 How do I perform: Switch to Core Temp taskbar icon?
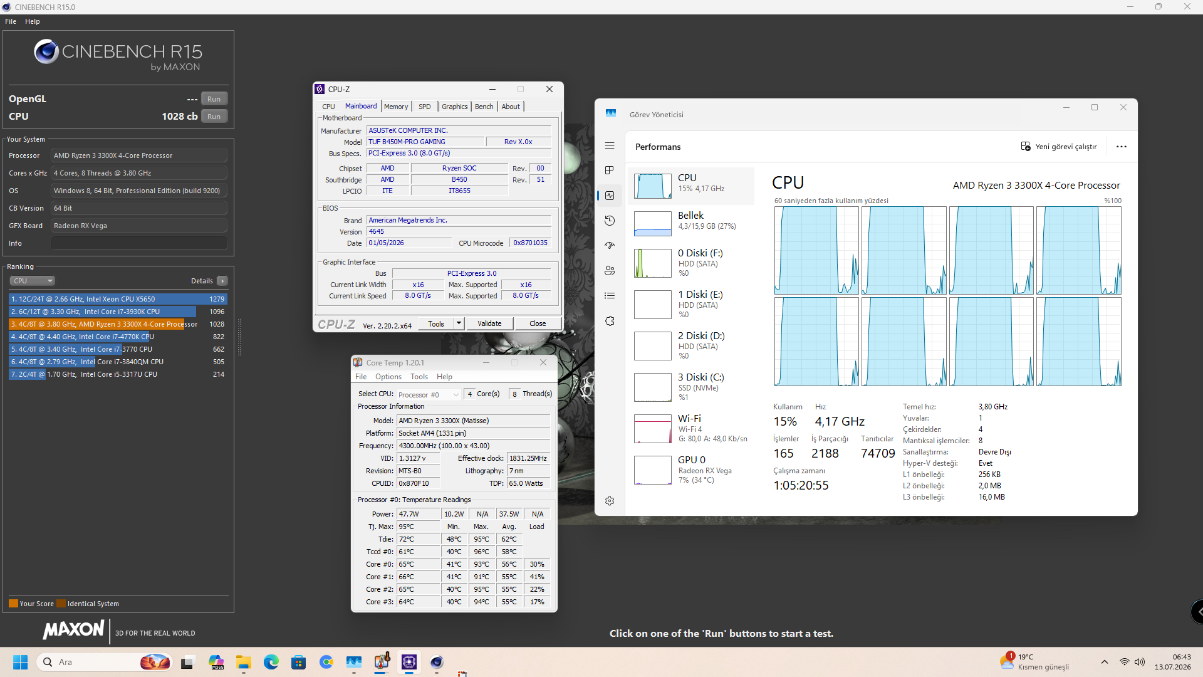click(x=382, y=662)
